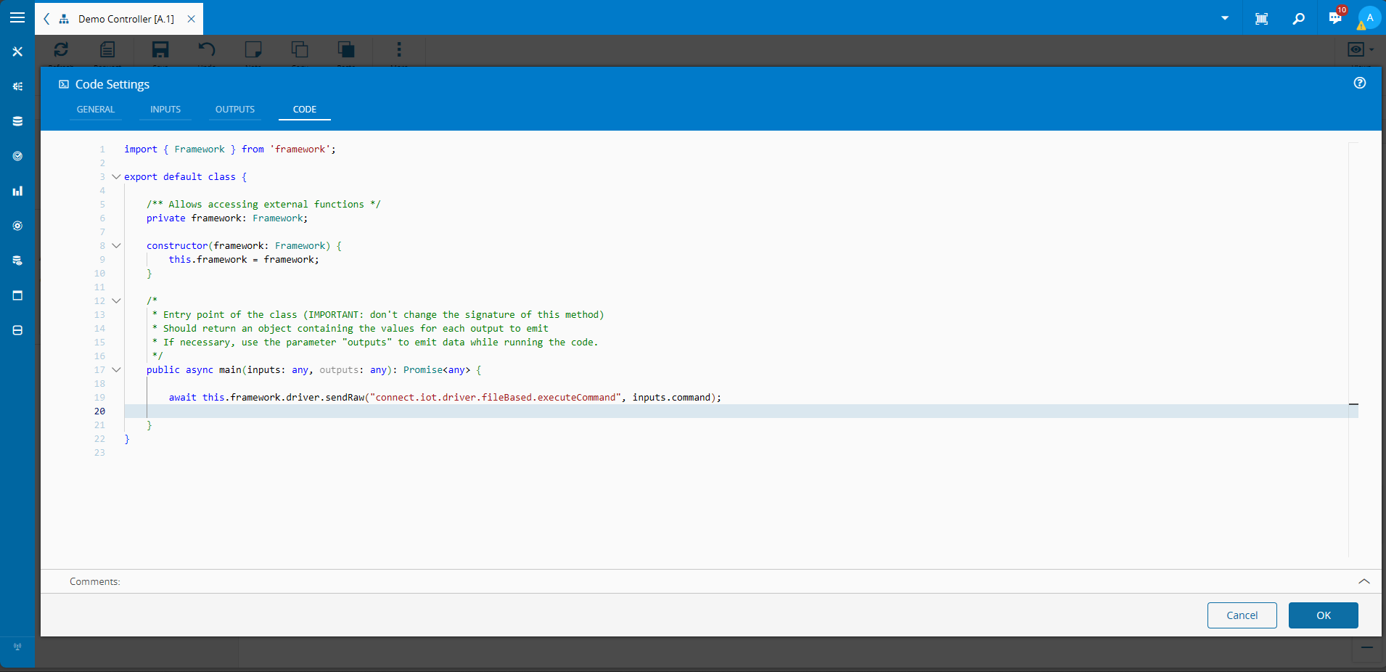
Task: Click the Paste toolbar icon
Action: tap(346, 49)
